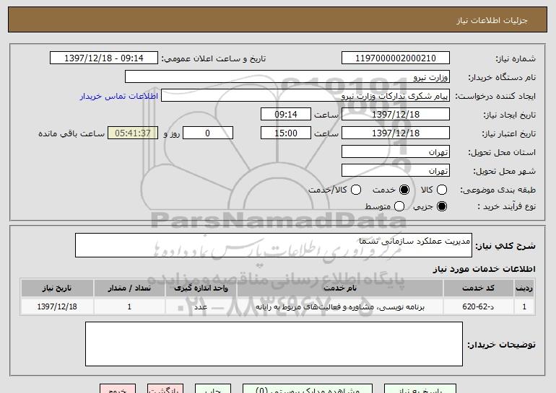Click the validity time field 15:00
The image size is (556, 393).
[x=286, y=133]
